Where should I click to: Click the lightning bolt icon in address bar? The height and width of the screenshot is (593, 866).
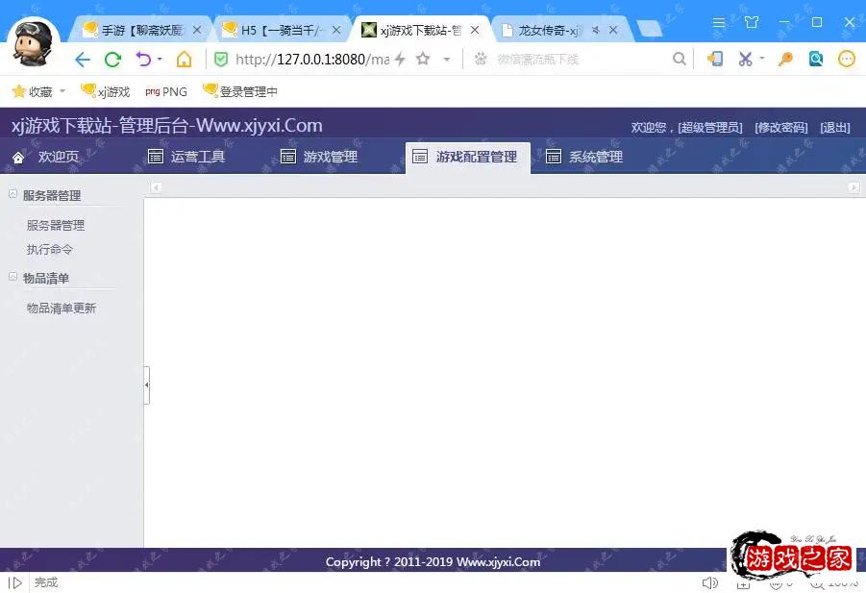(x=401, y=59)
